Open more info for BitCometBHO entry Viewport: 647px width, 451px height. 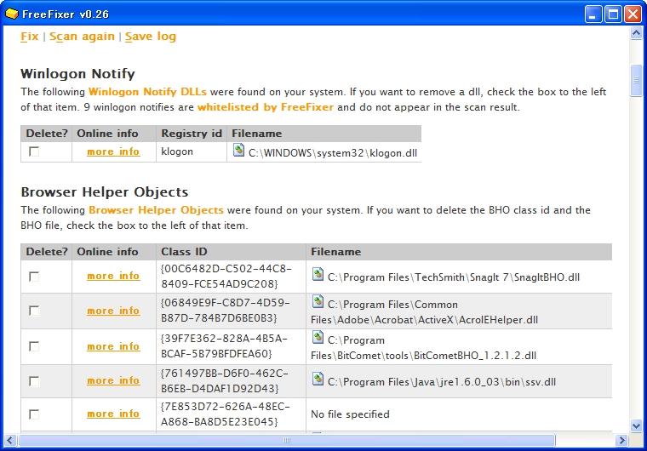[113, 346]
